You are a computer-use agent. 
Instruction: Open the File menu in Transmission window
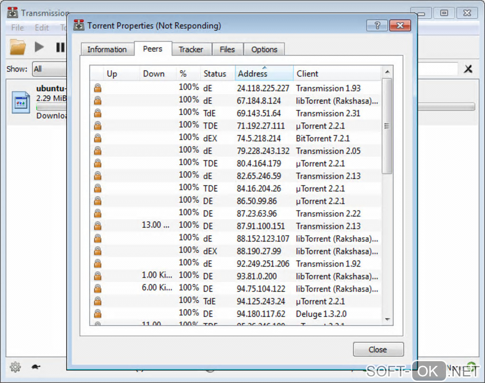point(18,28)
